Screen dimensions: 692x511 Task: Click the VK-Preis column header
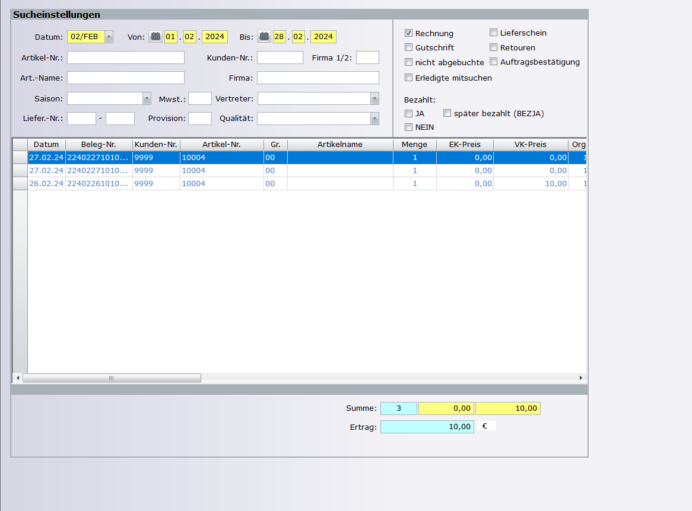531,145
